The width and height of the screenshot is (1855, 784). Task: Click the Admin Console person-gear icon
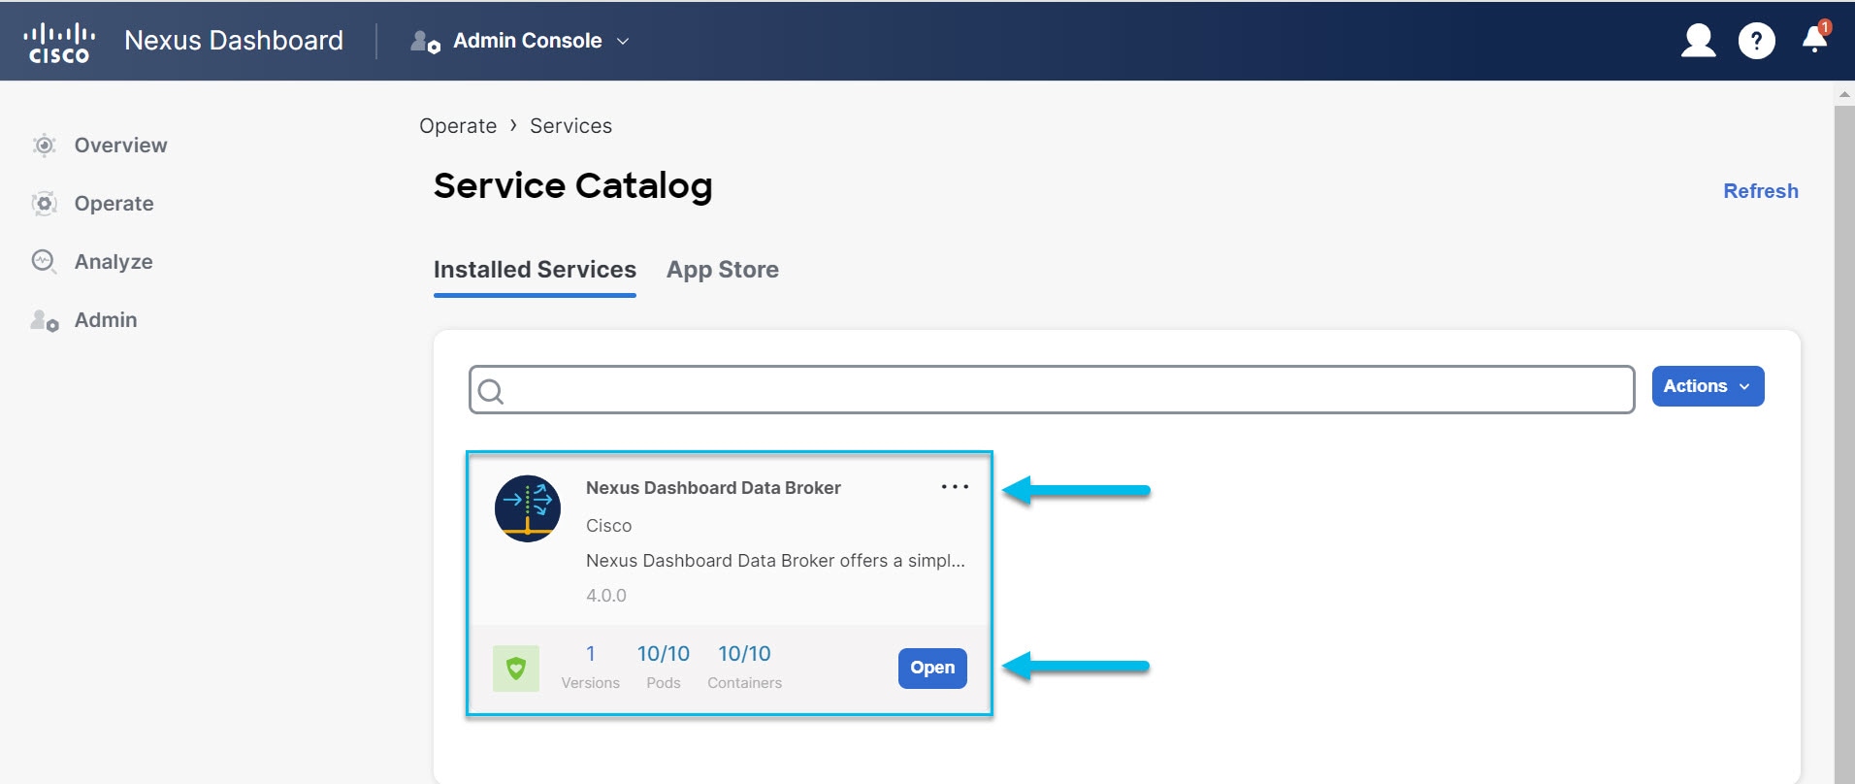(x=425, y=42)
